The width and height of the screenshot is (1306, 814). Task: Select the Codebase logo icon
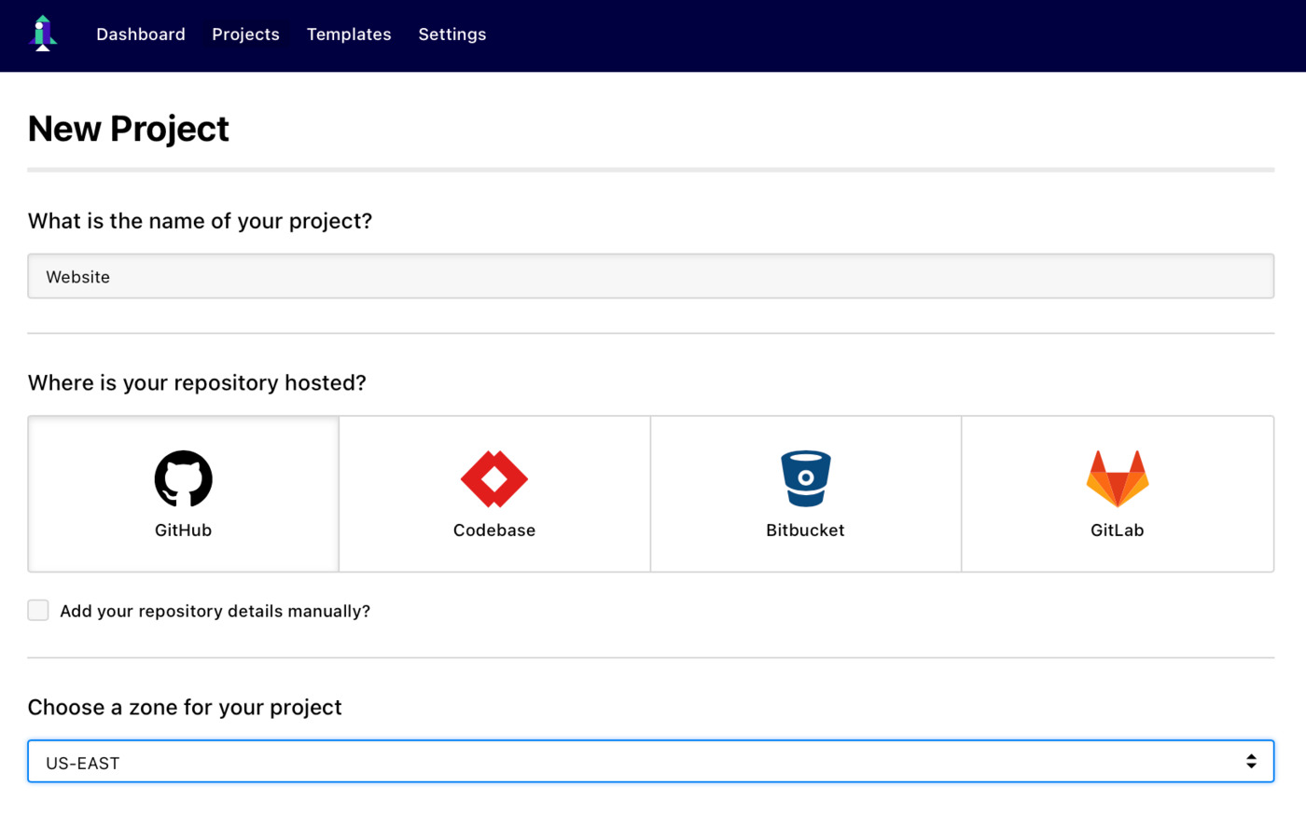pyautogui.click(x=494, y=478)
